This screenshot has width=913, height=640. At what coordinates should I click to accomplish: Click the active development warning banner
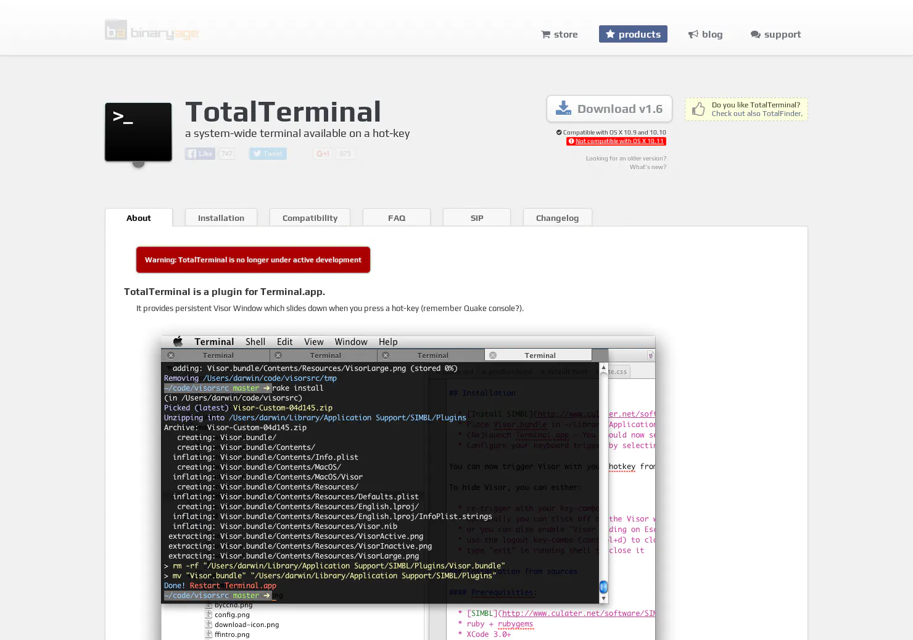click(x=253, y=260)
